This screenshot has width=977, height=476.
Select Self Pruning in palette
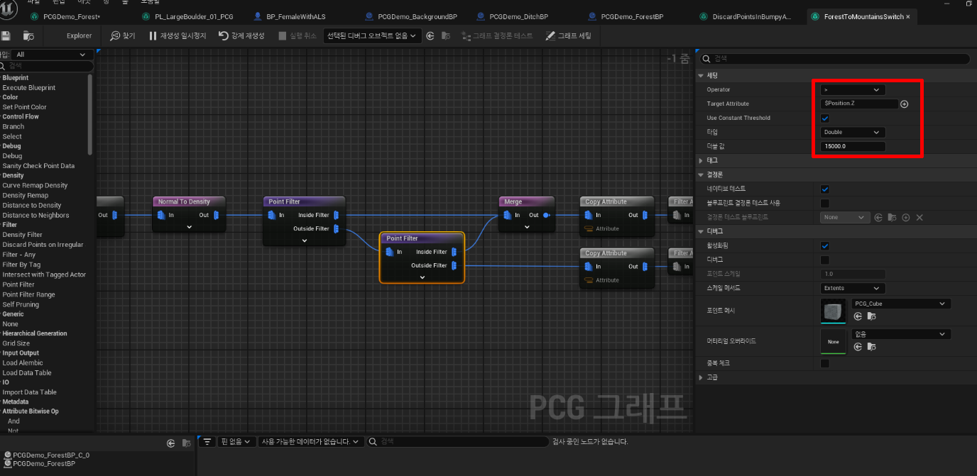(21, 304)
